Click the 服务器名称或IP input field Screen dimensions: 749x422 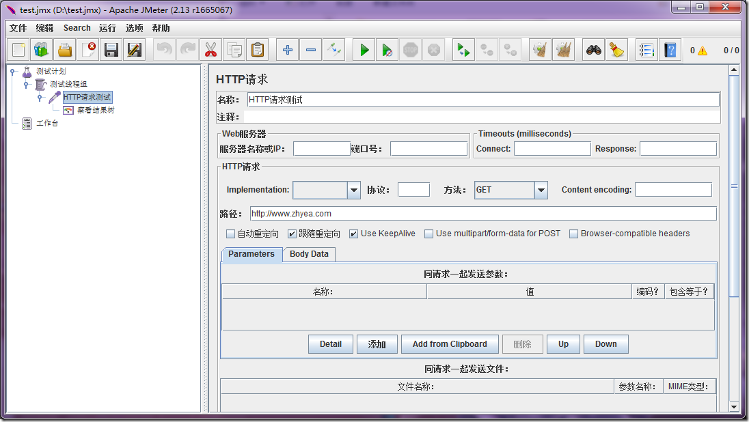click(x=321, y=149)
